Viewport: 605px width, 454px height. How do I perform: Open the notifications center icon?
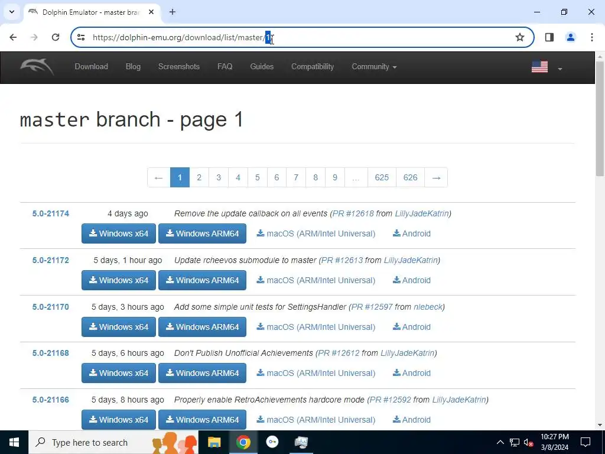point(586,442)
